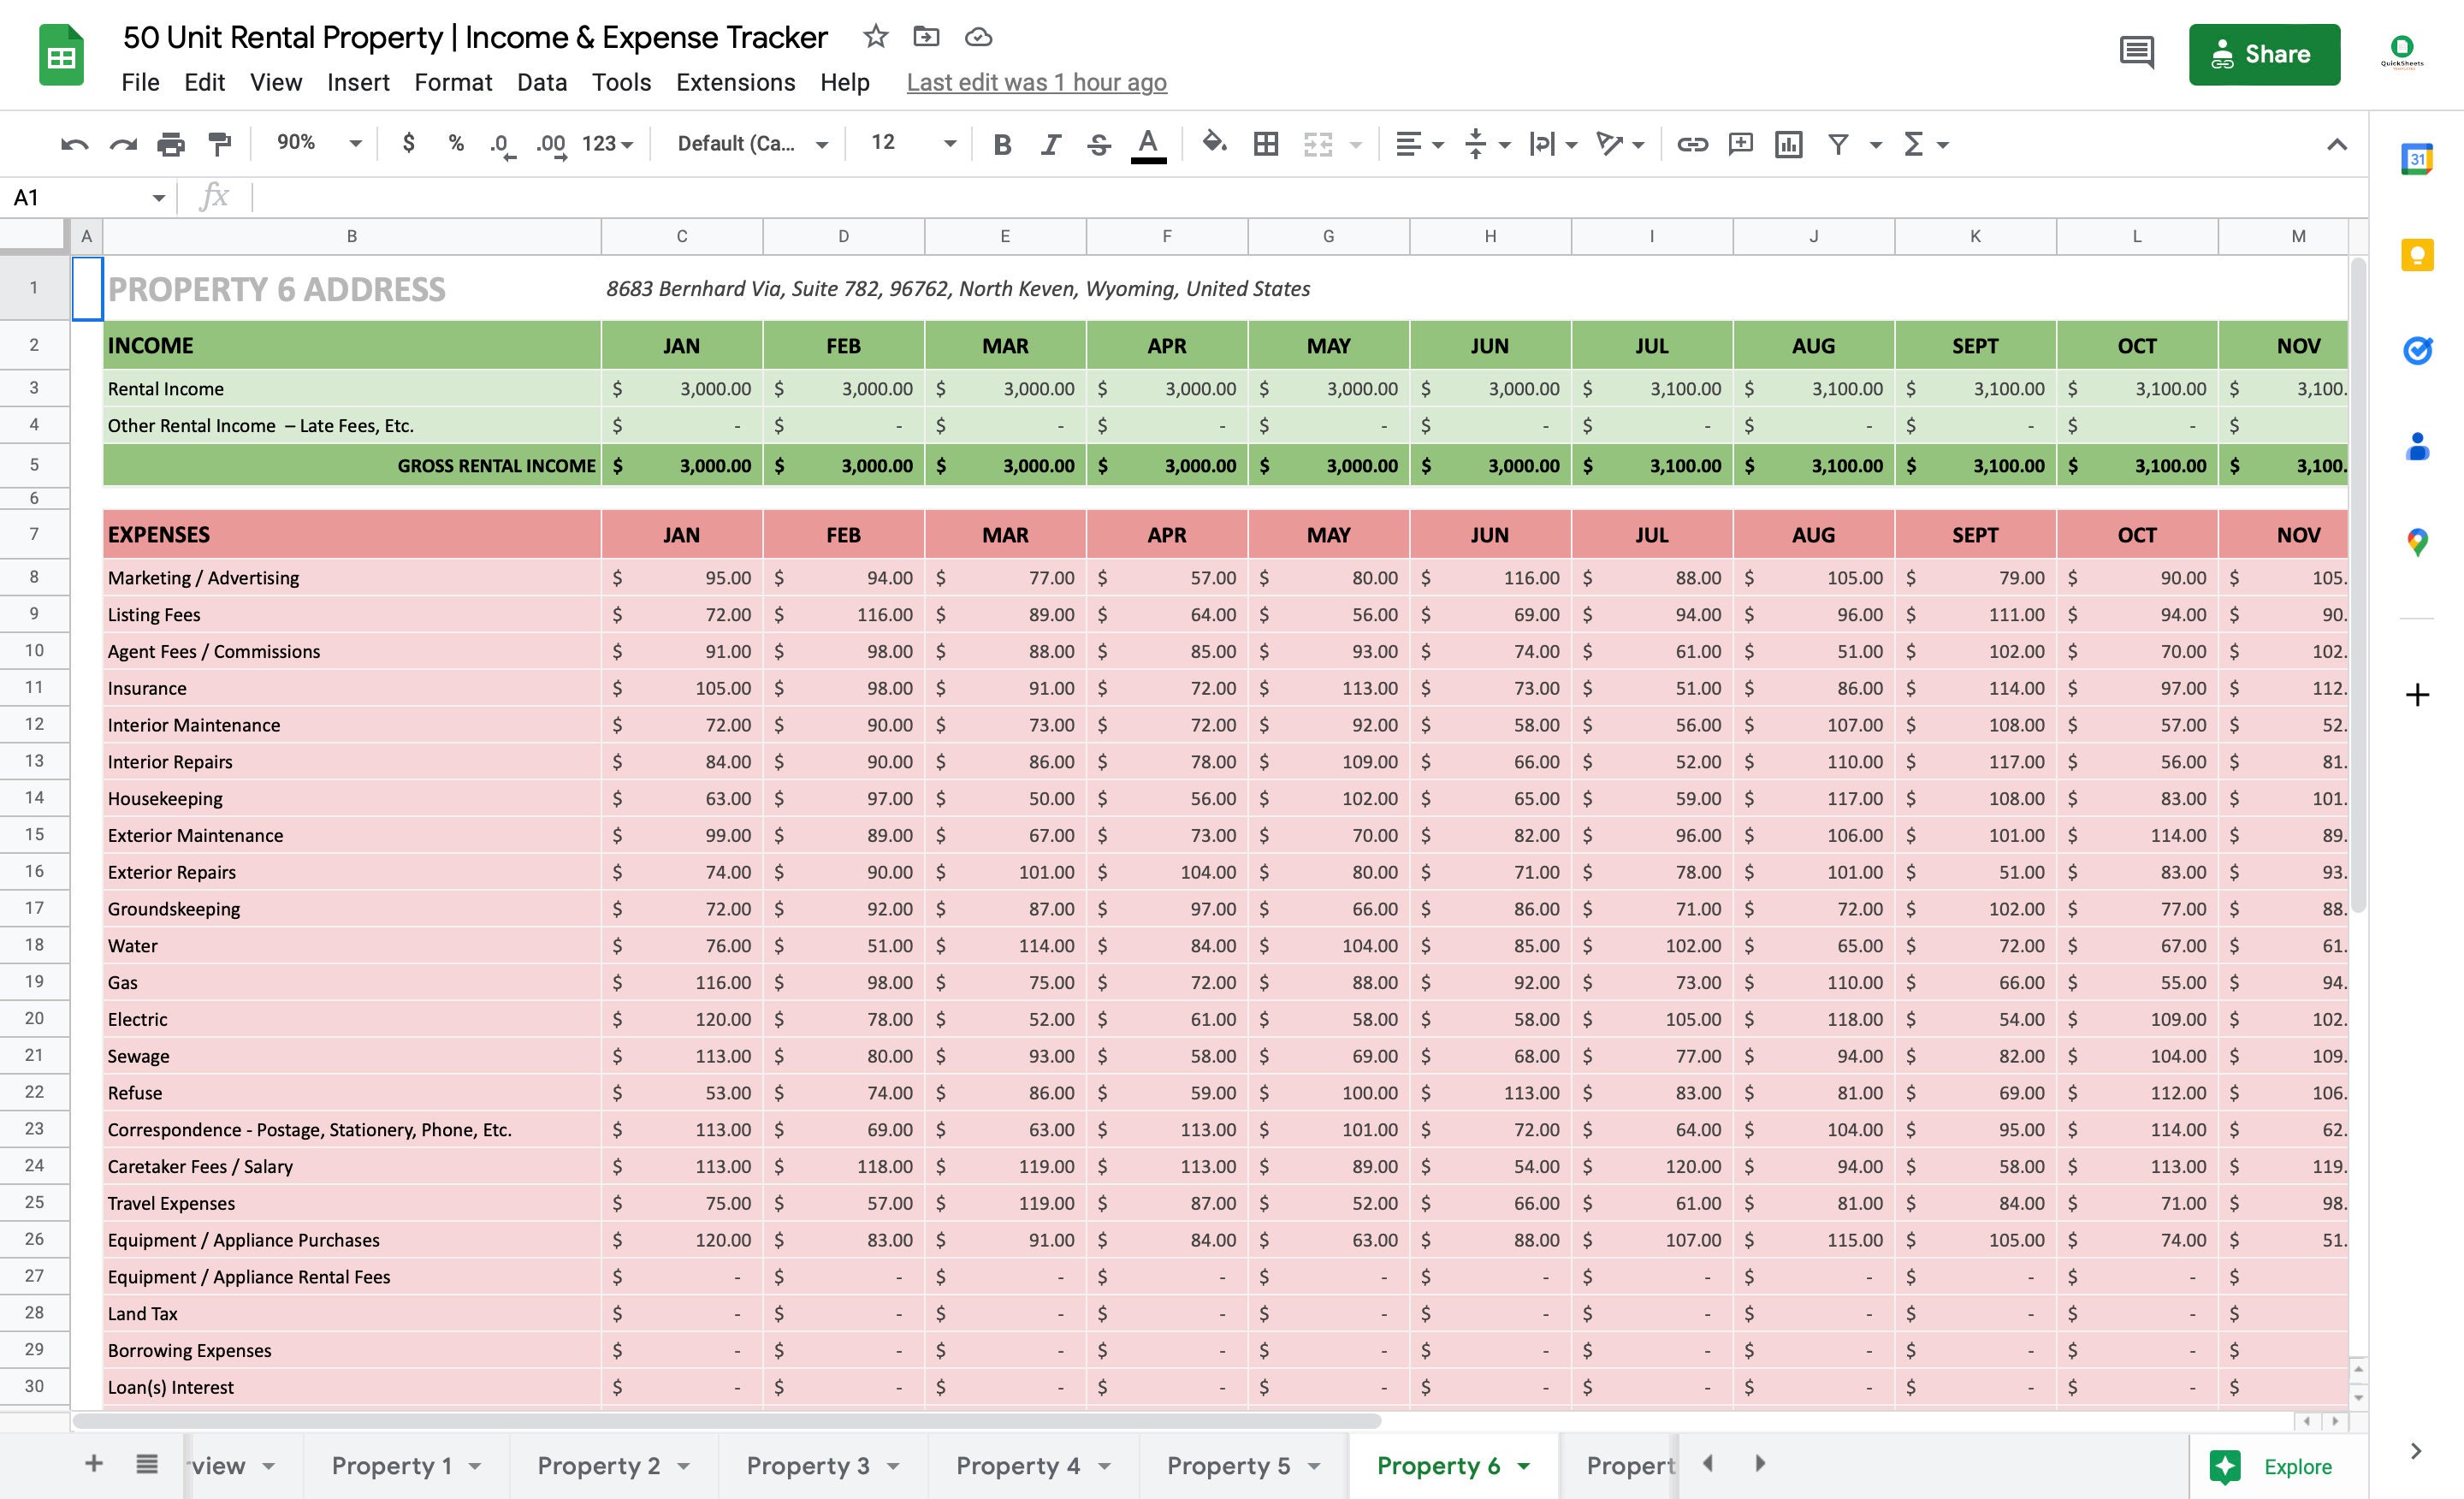Open the File menu
Viewport: 2464px width, 1499px height.
pos(140,82)
